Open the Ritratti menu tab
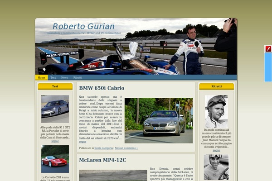The height and width of the screenshot is (181, 272). [78, 77]
